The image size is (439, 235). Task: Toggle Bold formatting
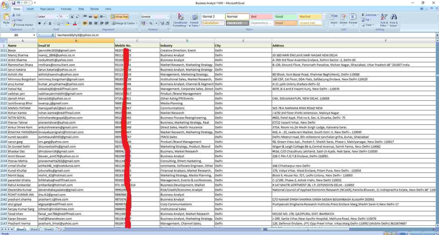click(x=40, y=23)
